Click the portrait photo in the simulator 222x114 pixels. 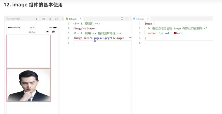[28, 85]
